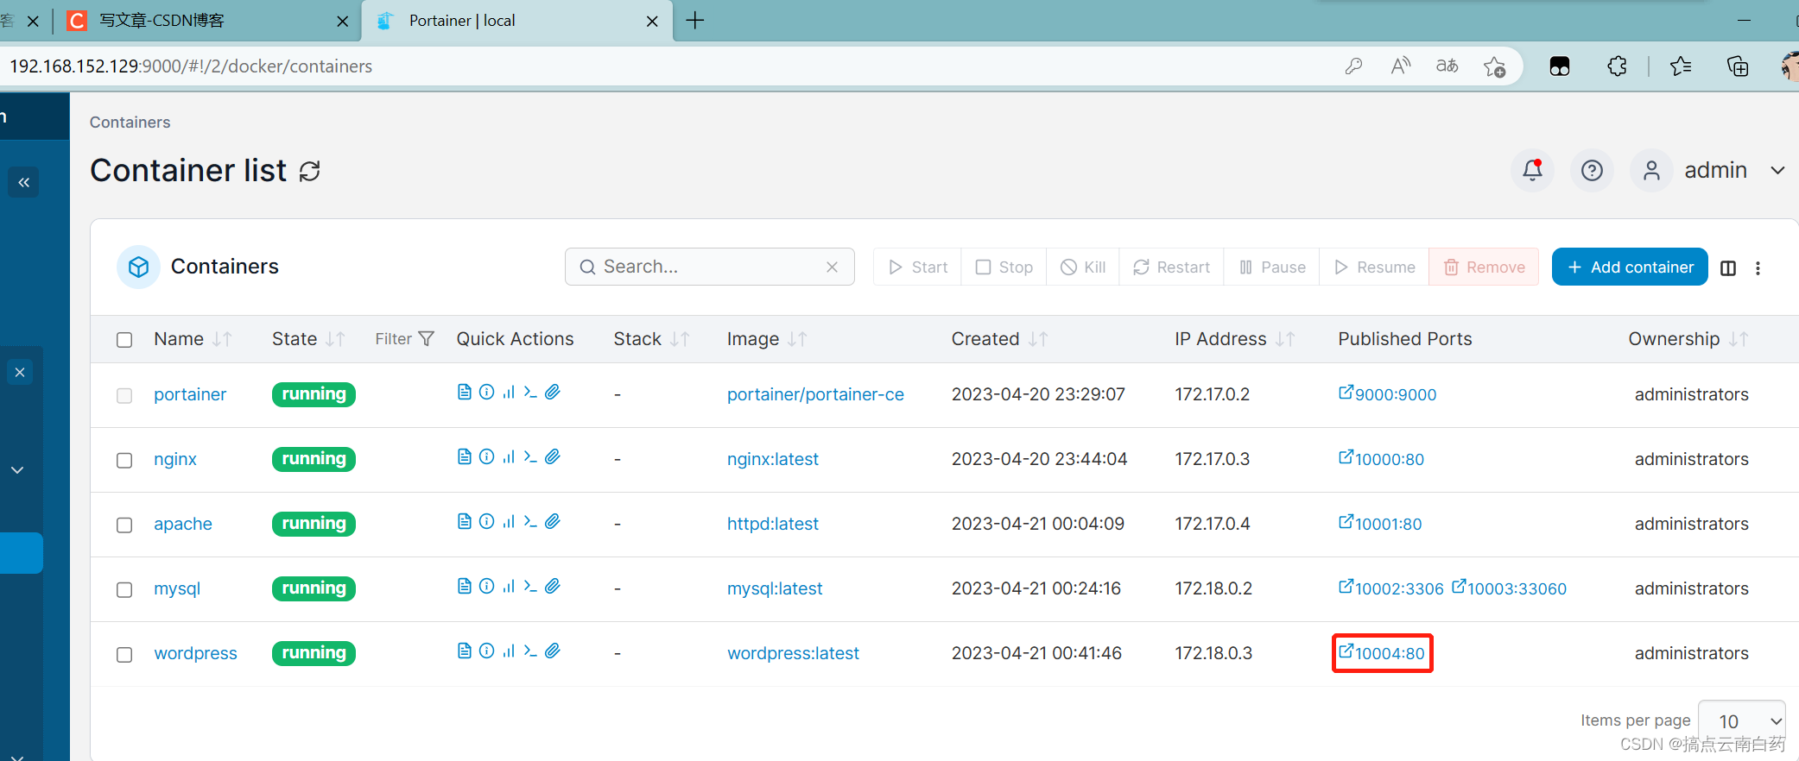The height and width of the screenshot is (761, 1799).
Task: Sort containers by Image column
Action: [767, 339]
